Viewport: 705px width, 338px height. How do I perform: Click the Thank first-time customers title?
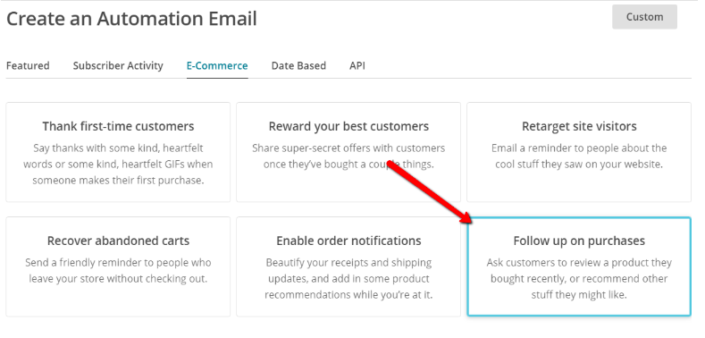tap(118, 126)
